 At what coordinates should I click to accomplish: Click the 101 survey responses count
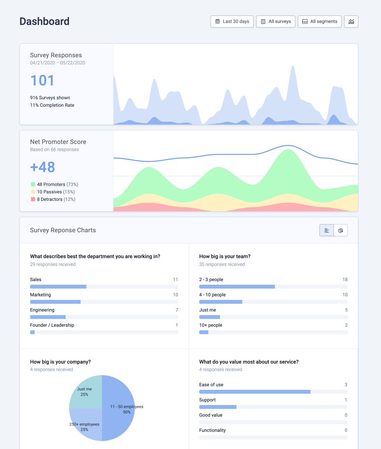[x=42, y=81]
